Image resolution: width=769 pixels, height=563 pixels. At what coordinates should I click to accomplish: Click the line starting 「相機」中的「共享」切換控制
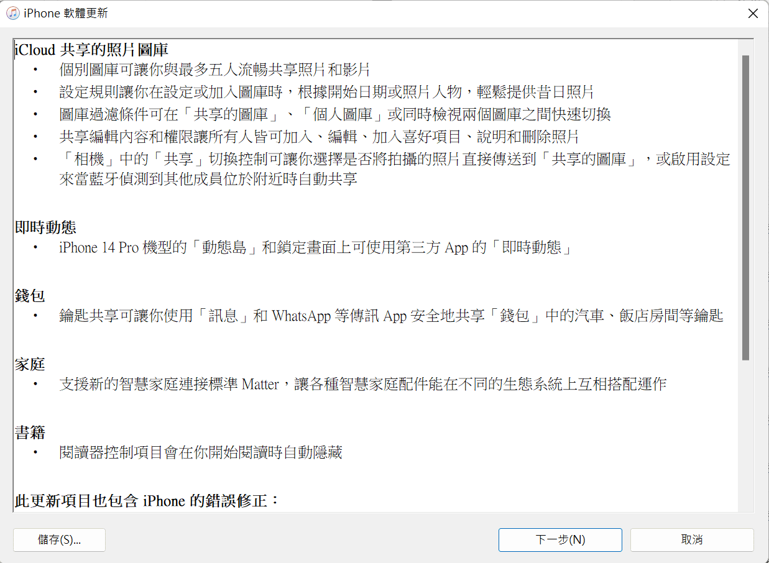pos(395,160)
